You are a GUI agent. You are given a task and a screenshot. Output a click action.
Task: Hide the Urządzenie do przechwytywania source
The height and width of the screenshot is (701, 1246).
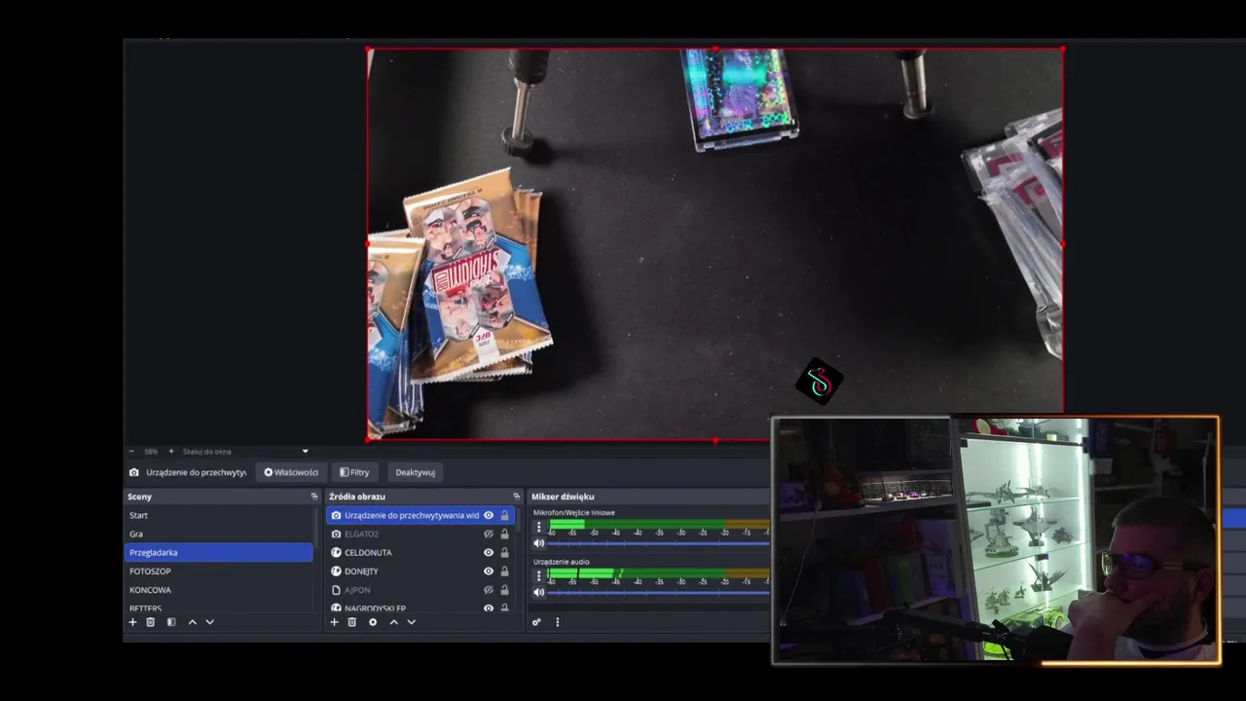click(x=489, y=515)
